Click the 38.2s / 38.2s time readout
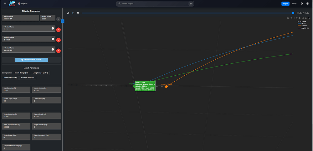 point(303,13)
